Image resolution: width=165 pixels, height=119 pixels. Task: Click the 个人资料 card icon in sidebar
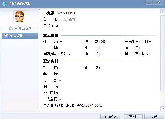(6, 36)
